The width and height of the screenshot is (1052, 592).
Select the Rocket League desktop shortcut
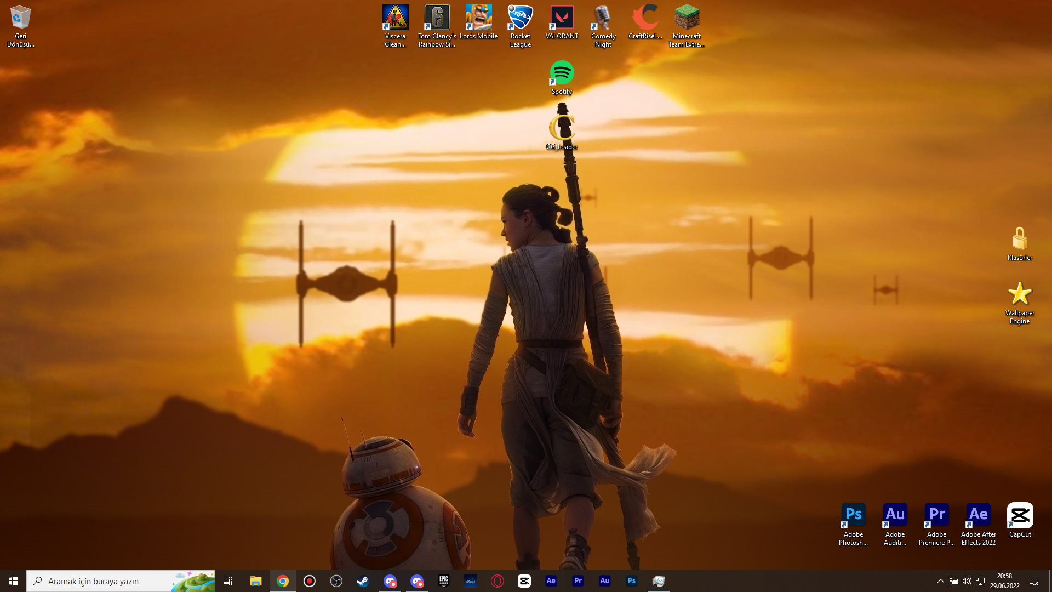[x=520, y=26]
